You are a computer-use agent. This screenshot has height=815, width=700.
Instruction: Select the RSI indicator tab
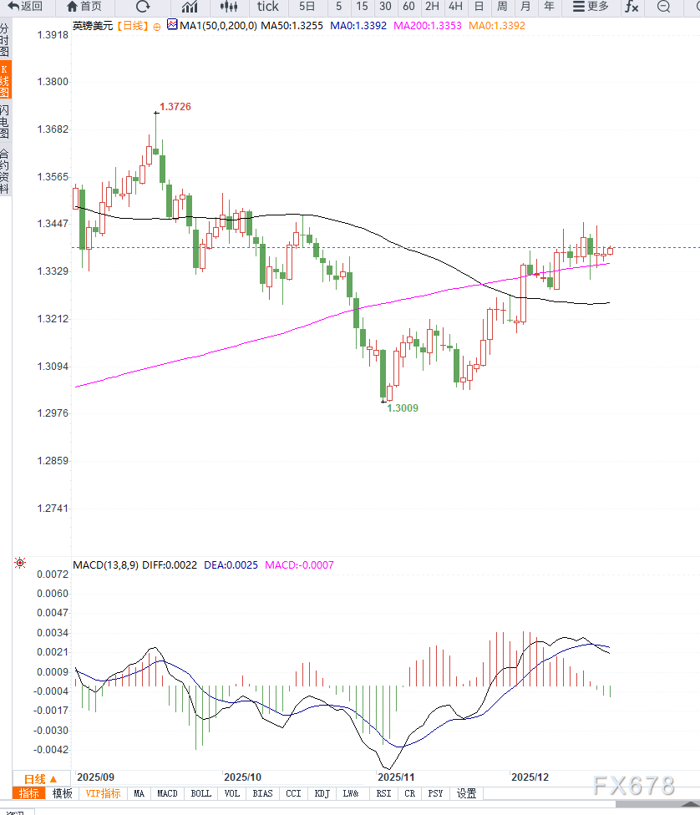click(x=383, y=793)
